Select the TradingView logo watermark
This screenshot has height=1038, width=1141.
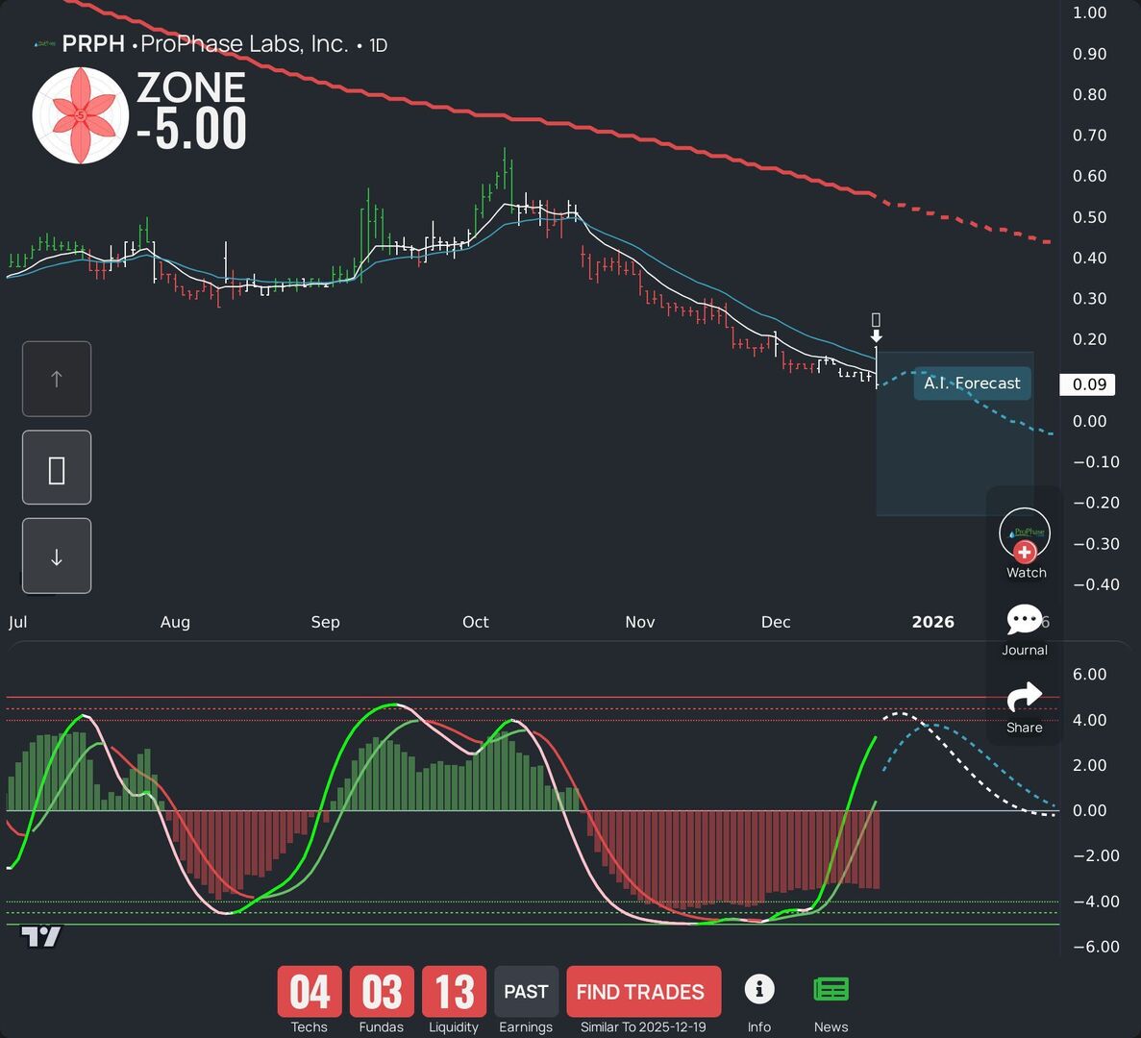coord(40,937)
